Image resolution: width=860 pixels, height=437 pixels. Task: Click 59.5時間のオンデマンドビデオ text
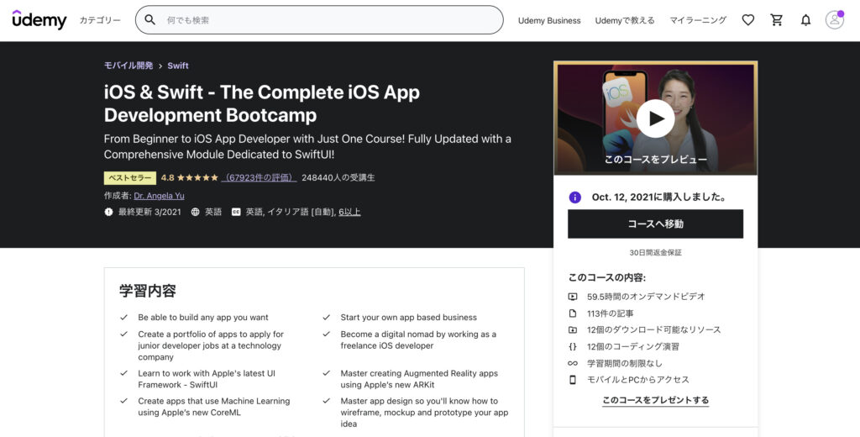pos(646,297)
